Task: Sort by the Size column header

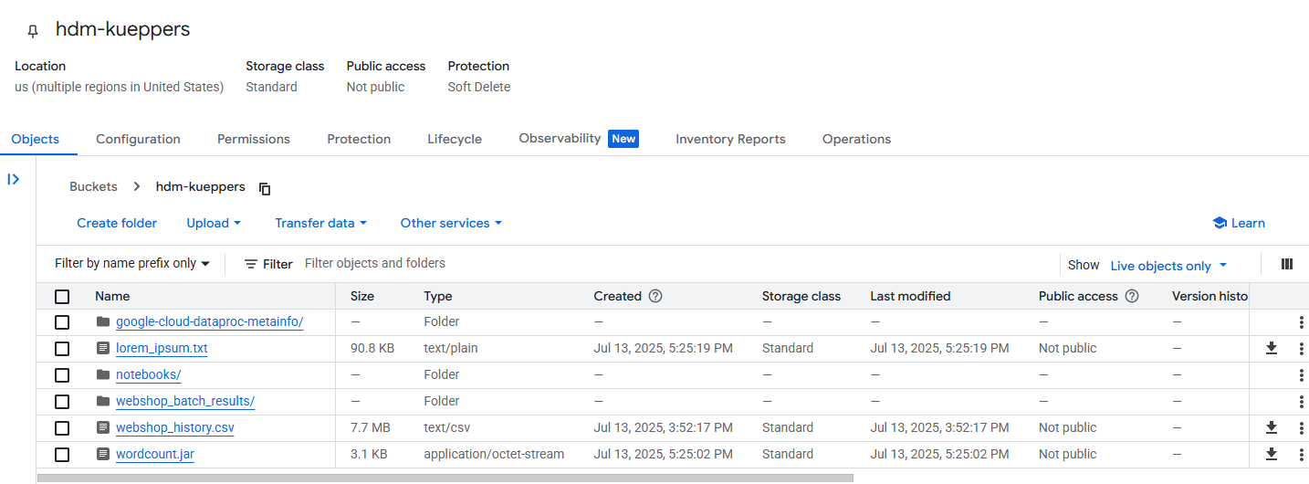Action: pos(362,296)
